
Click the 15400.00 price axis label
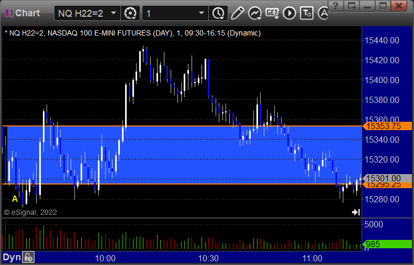pyautogui.click(x=382, y=80)
